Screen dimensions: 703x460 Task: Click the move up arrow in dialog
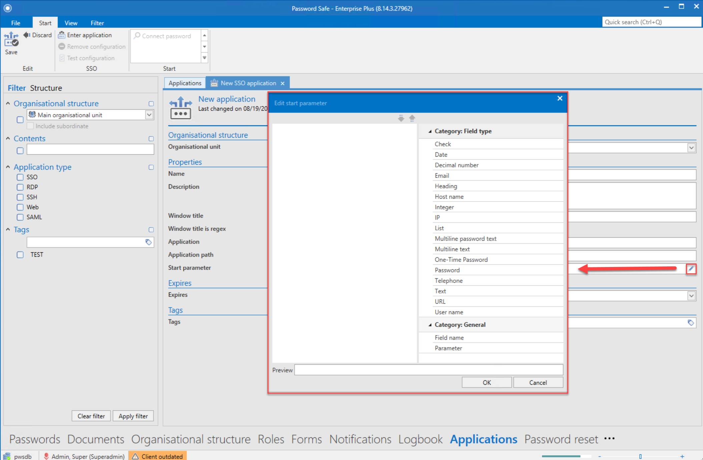(x=412, y=118)
